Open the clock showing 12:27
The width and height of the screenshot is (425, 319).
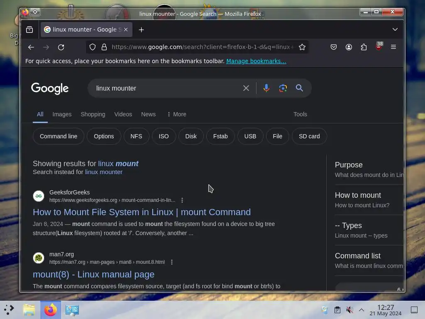(x=386, y=310)
